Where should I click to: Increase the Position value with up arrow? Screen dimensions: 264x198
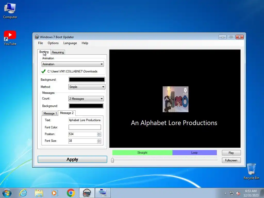tap(99, 133)
